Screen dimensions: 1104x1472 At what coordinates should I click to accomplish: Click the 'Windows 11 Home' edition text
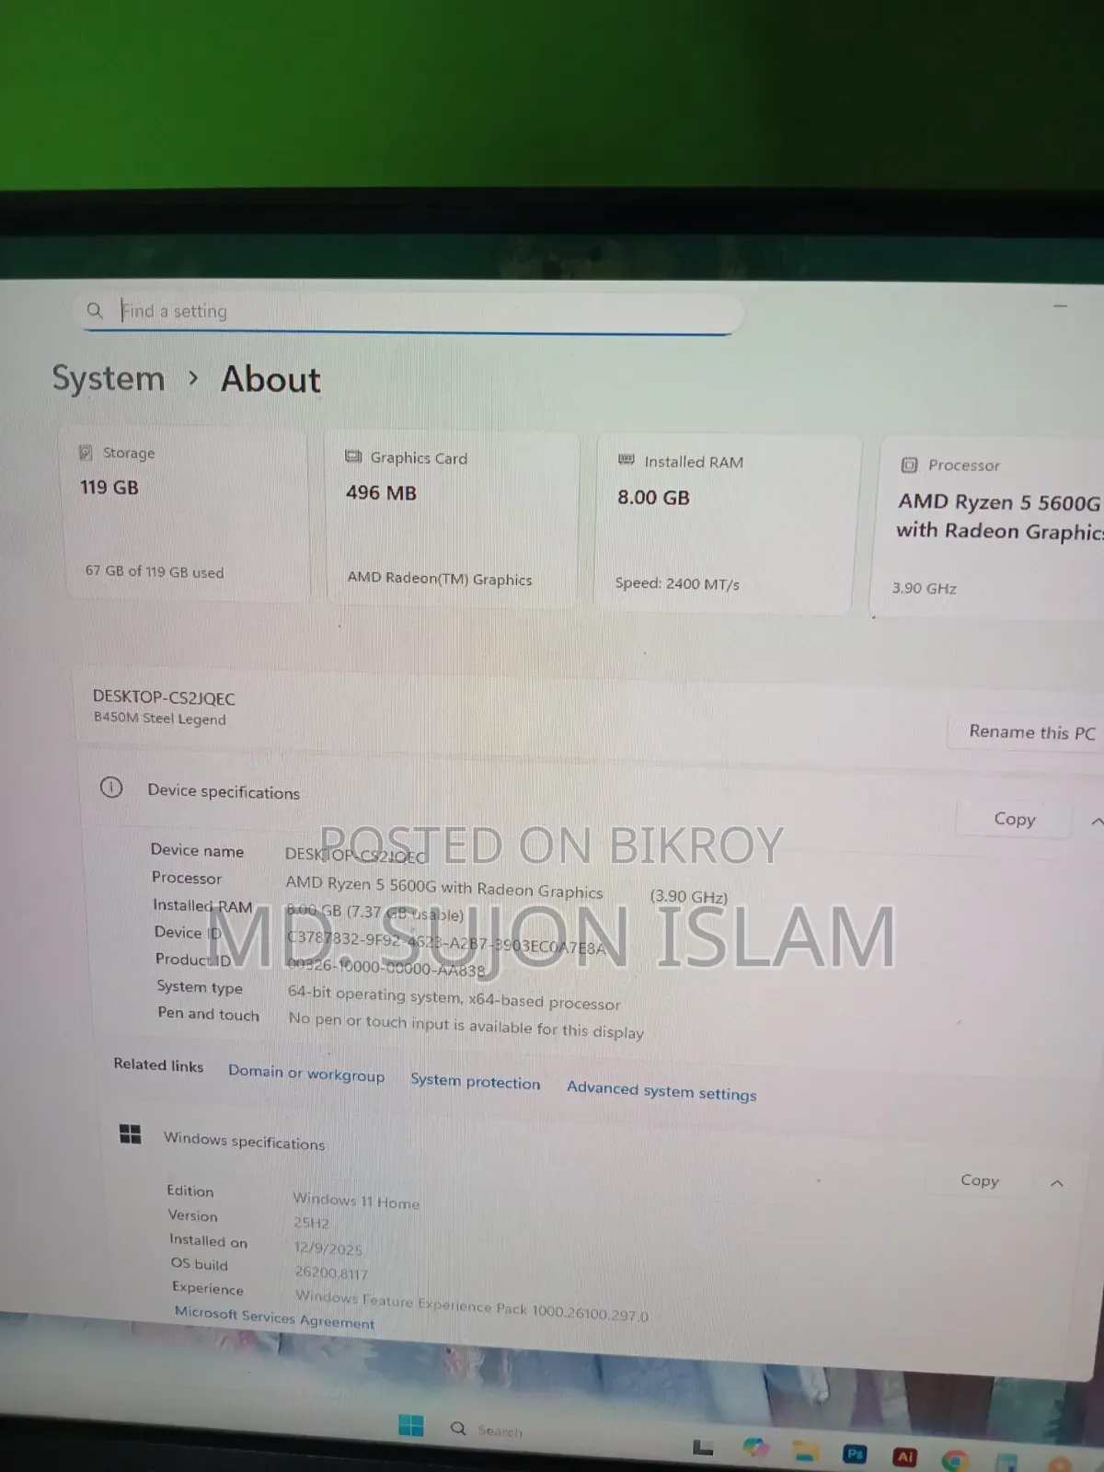coord(356,1201)
